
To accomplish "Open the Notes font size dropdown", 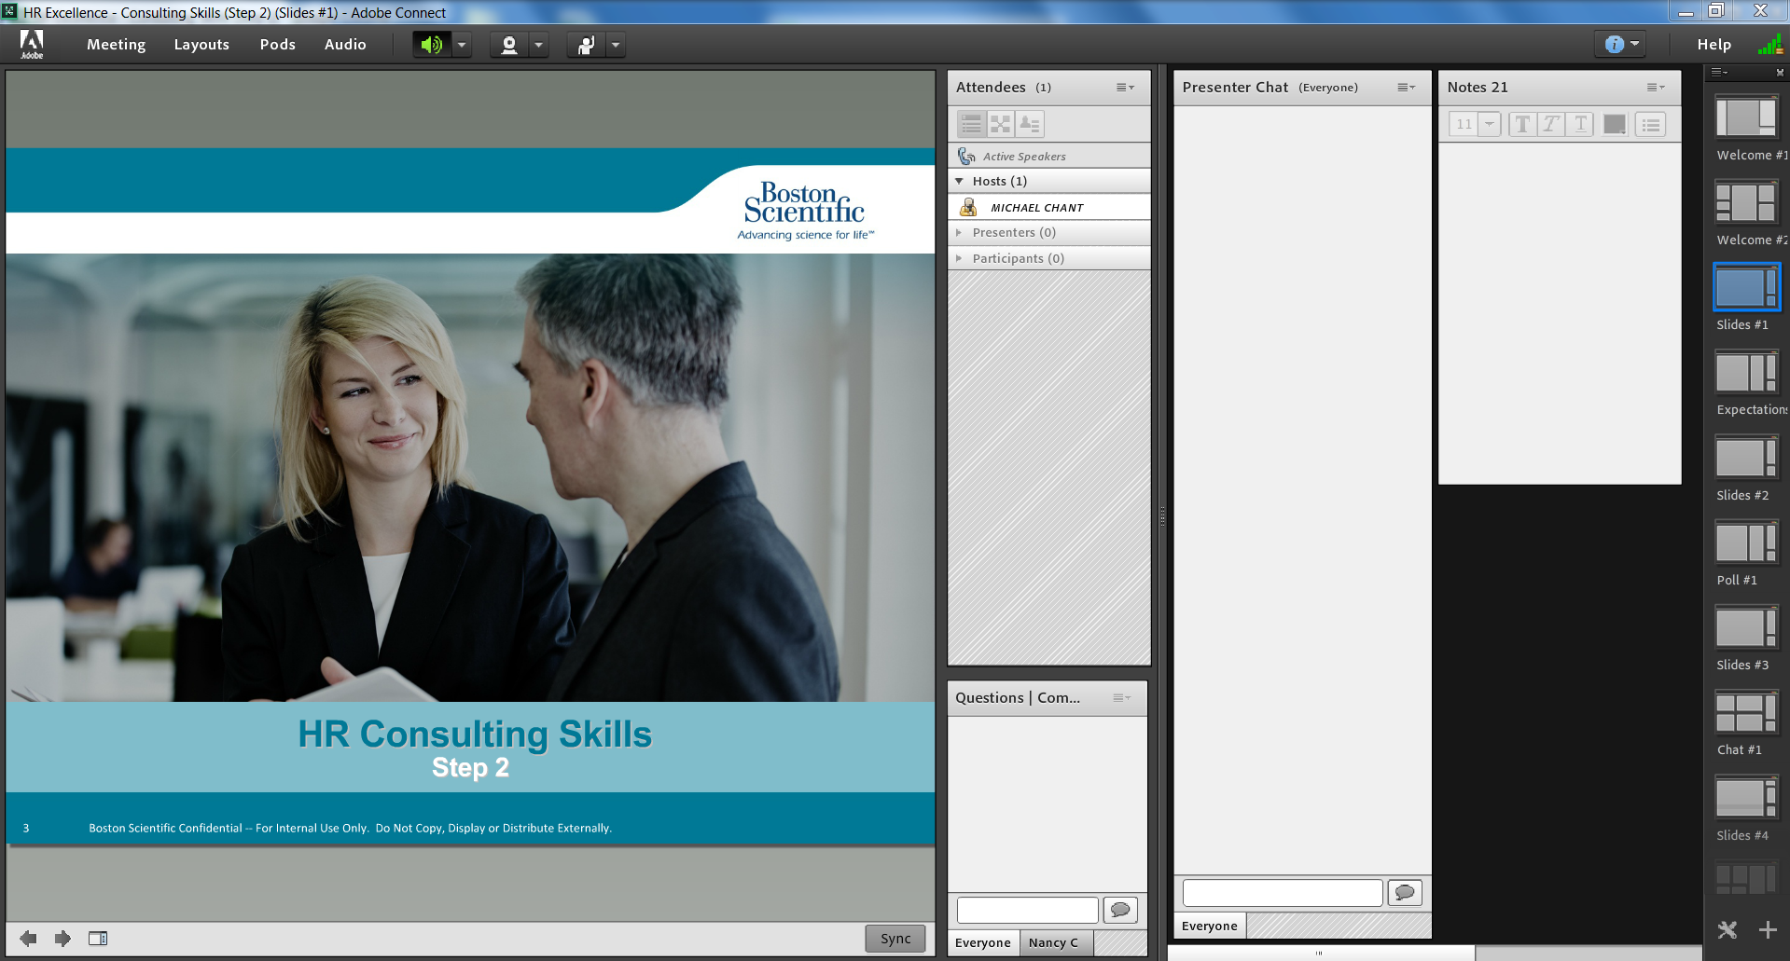I will point(1489,123).
